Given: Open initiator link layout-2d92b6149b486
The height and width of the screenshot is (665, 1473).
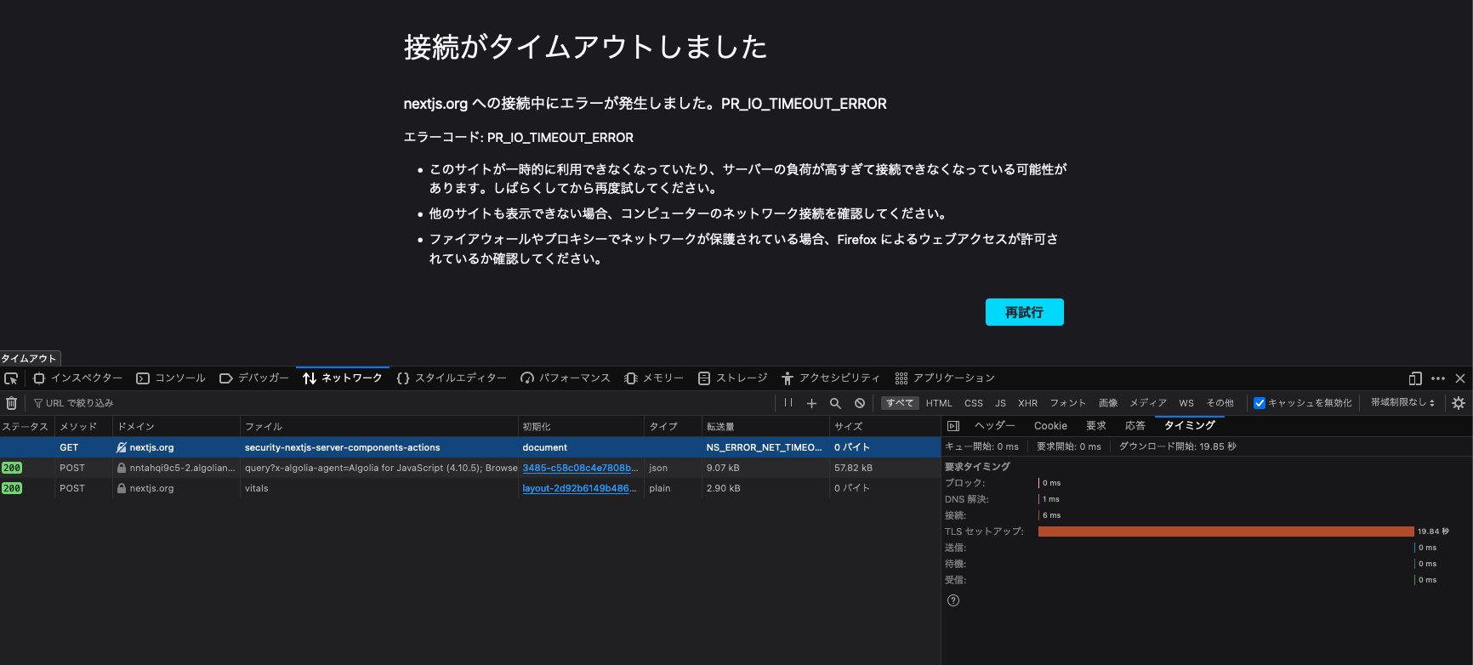Looking at the screenshot, I should coord(579,488).
